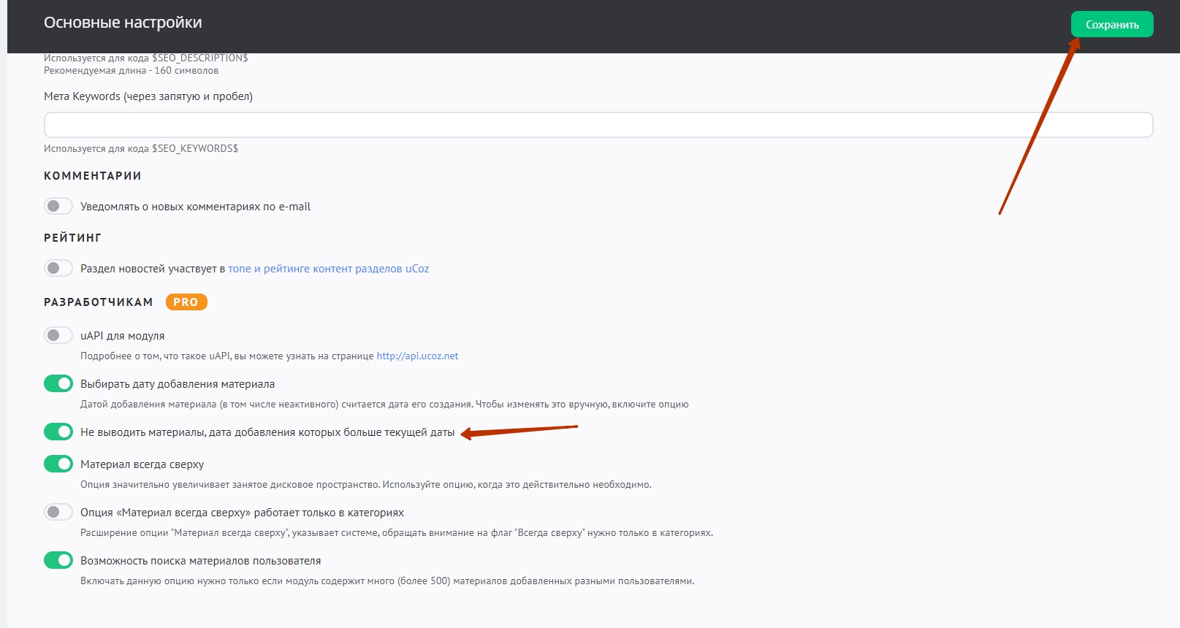Click the Мета Keywords input field
Image resolution: width=1180 pixels, height=628 pixels.
tap(598, 125)
